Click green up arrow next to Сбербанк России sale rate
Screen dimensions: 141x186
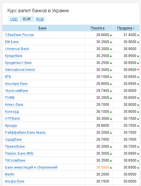pos(138,35)
